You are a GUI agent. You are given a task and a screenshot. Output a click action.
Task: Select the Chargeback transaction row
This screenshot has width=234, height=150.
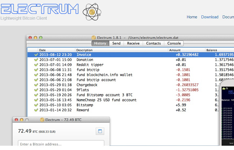(131, 85)
